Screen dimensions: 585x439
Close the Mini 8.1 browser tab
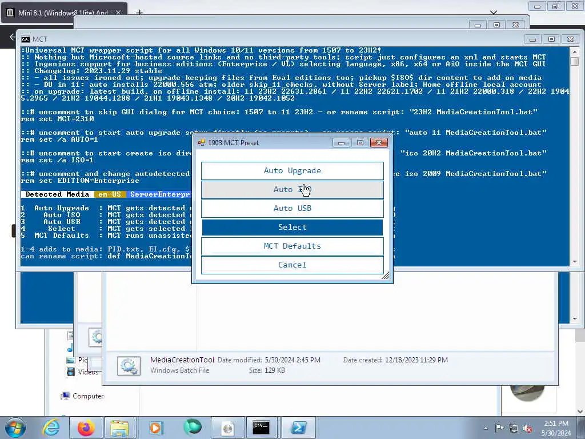(118, 13)
